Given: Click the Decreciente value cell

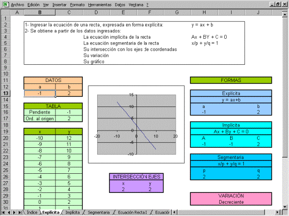Looking at the screenshot, I should click(231, 202).
